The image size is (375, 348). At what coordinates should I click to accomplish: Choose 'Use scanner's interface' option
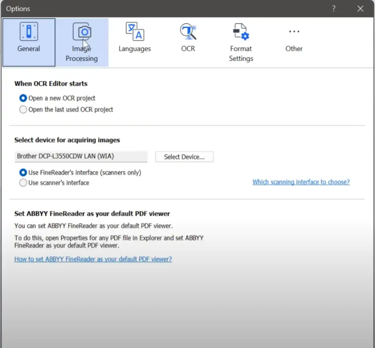click(23, 183)
